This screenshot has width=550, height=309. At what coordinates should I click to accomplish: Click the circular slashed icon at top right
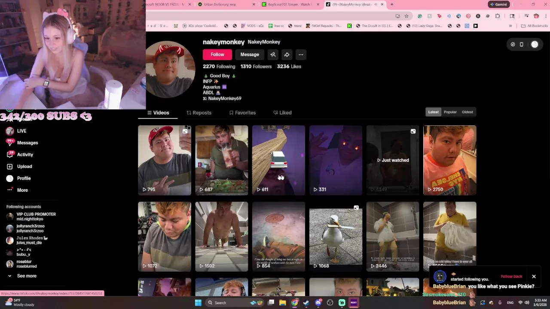pos(513,44)
